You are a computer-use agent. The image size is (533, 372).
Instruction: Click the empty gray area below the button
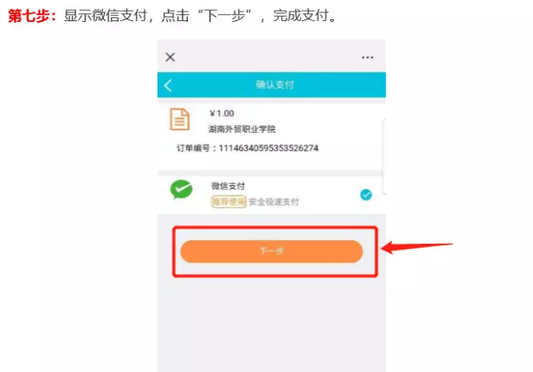tap(272, 324)
